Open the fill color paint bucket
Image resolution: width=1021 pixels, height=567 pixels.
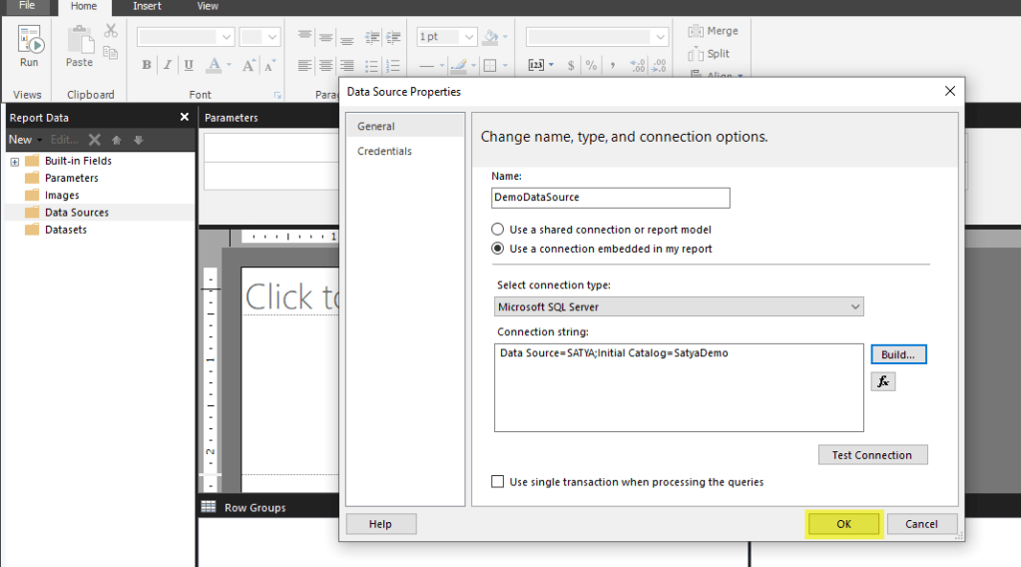[490, 37]
